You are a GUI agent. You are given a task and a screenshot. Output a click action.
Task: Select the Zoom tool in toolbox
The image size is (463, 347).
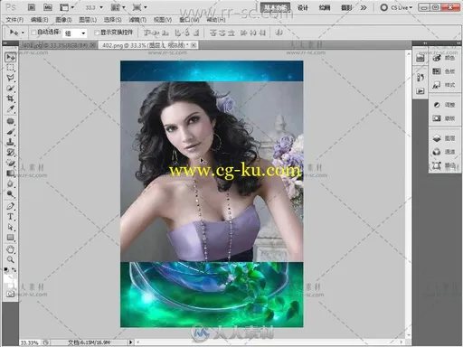pyautogui.click(x=11, y=259)
